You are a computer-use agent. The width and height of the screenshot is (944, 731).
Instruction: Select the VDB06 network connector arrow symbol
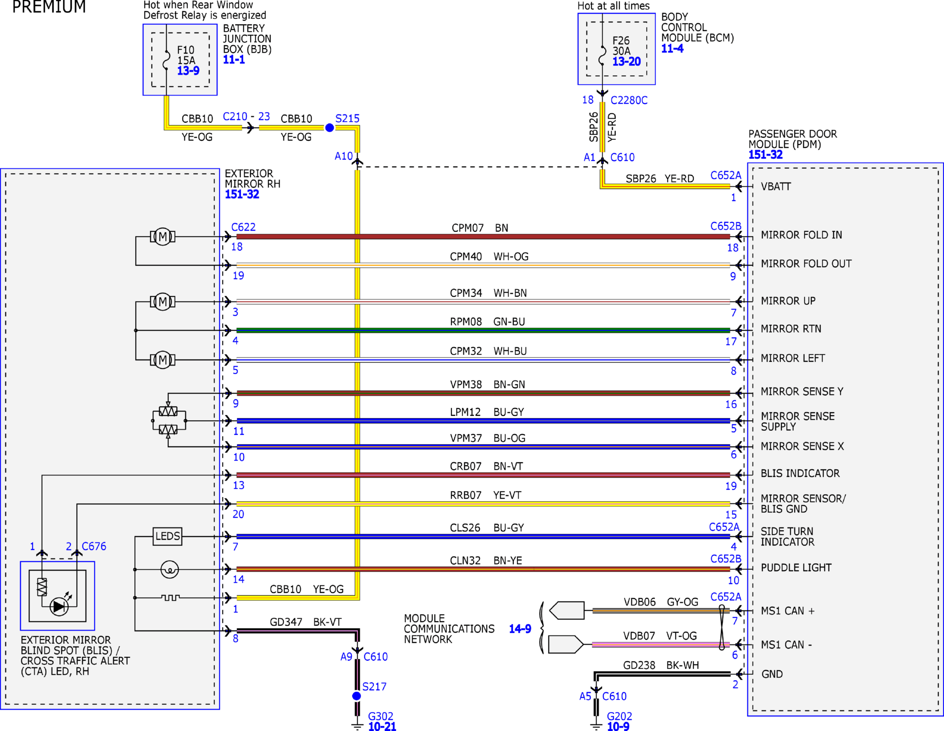coord(566,611)
